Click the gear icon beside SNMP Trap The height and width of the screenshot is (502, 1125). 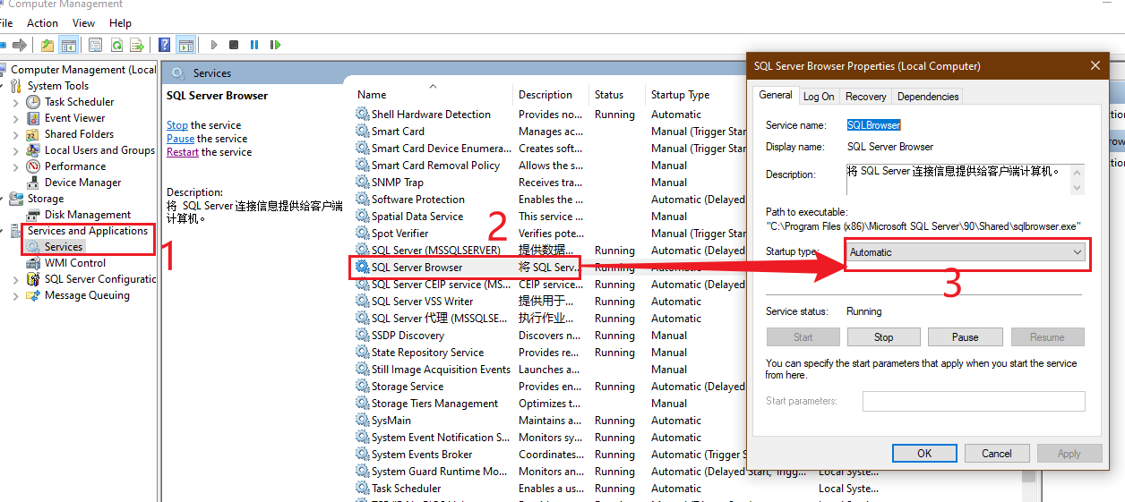(362, 183)
